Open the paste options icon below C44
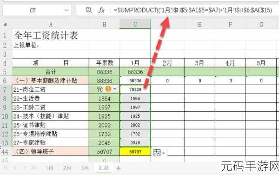Image resolution: width=279 pixels, height=175 pixels. tap(159, 153)
